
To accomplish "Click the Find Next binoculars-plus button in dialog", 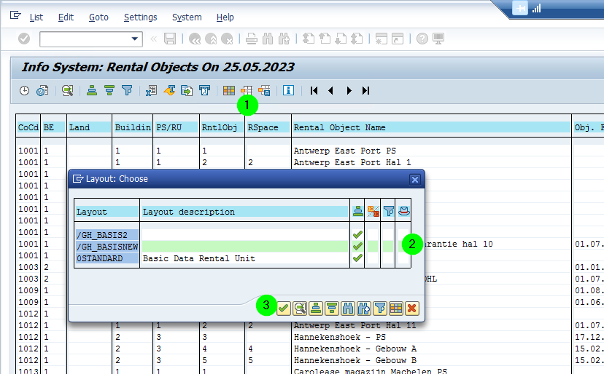I will (x=364, y=309).
